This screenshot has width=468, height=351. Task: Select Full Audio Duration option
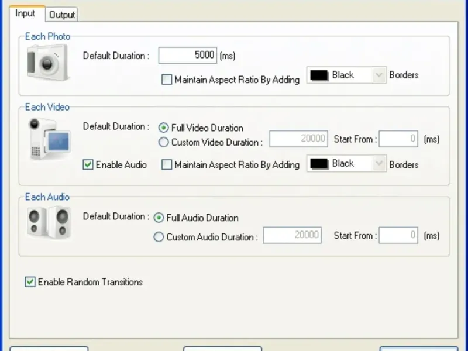pyautogui.click(x=159, y=218)
